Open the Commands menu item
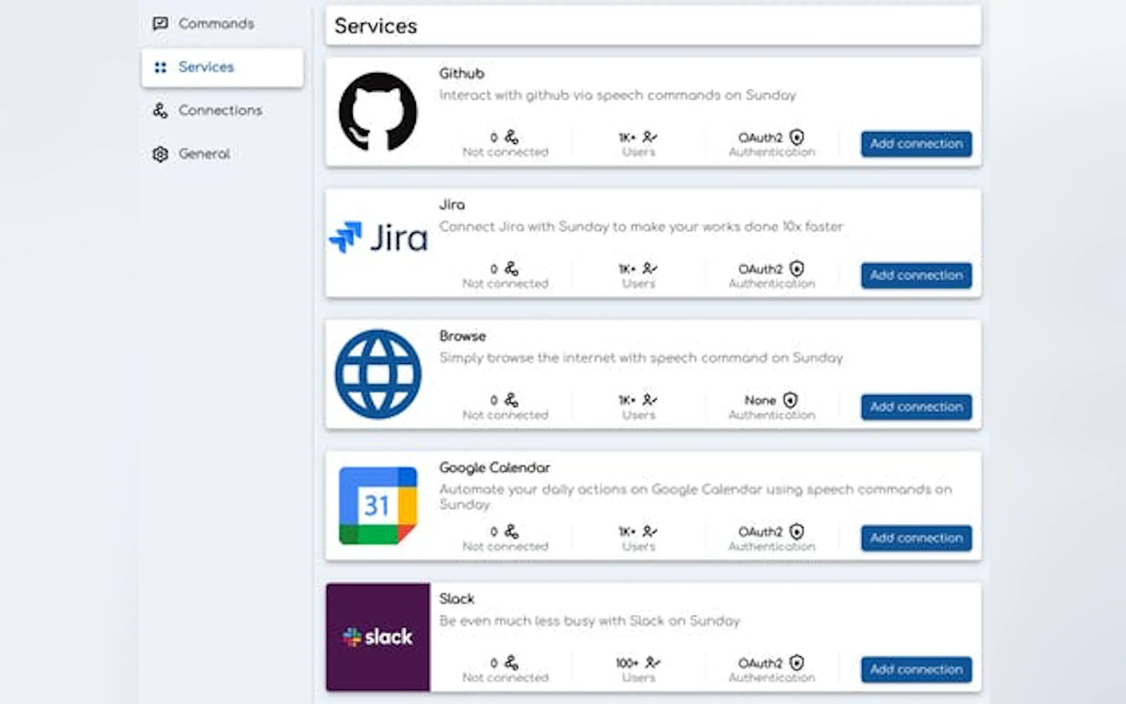Screen dimensions: 1126x704 click(216, 23)
